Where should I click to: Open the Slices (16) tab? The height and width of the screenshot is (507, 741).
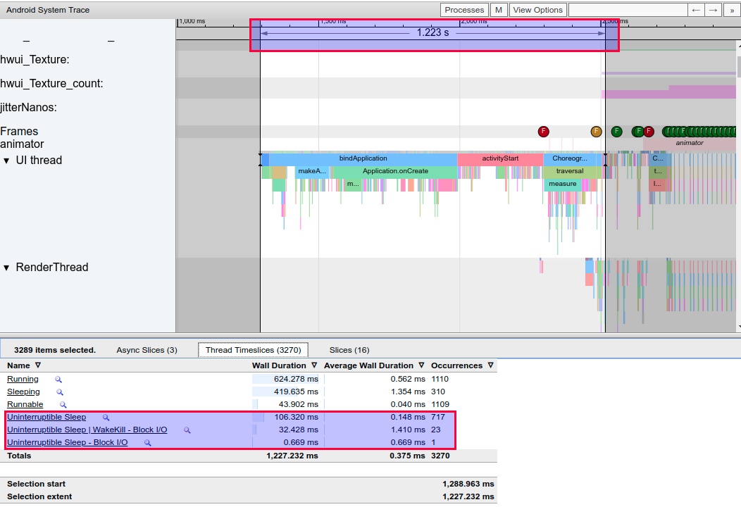click(349, 350)
